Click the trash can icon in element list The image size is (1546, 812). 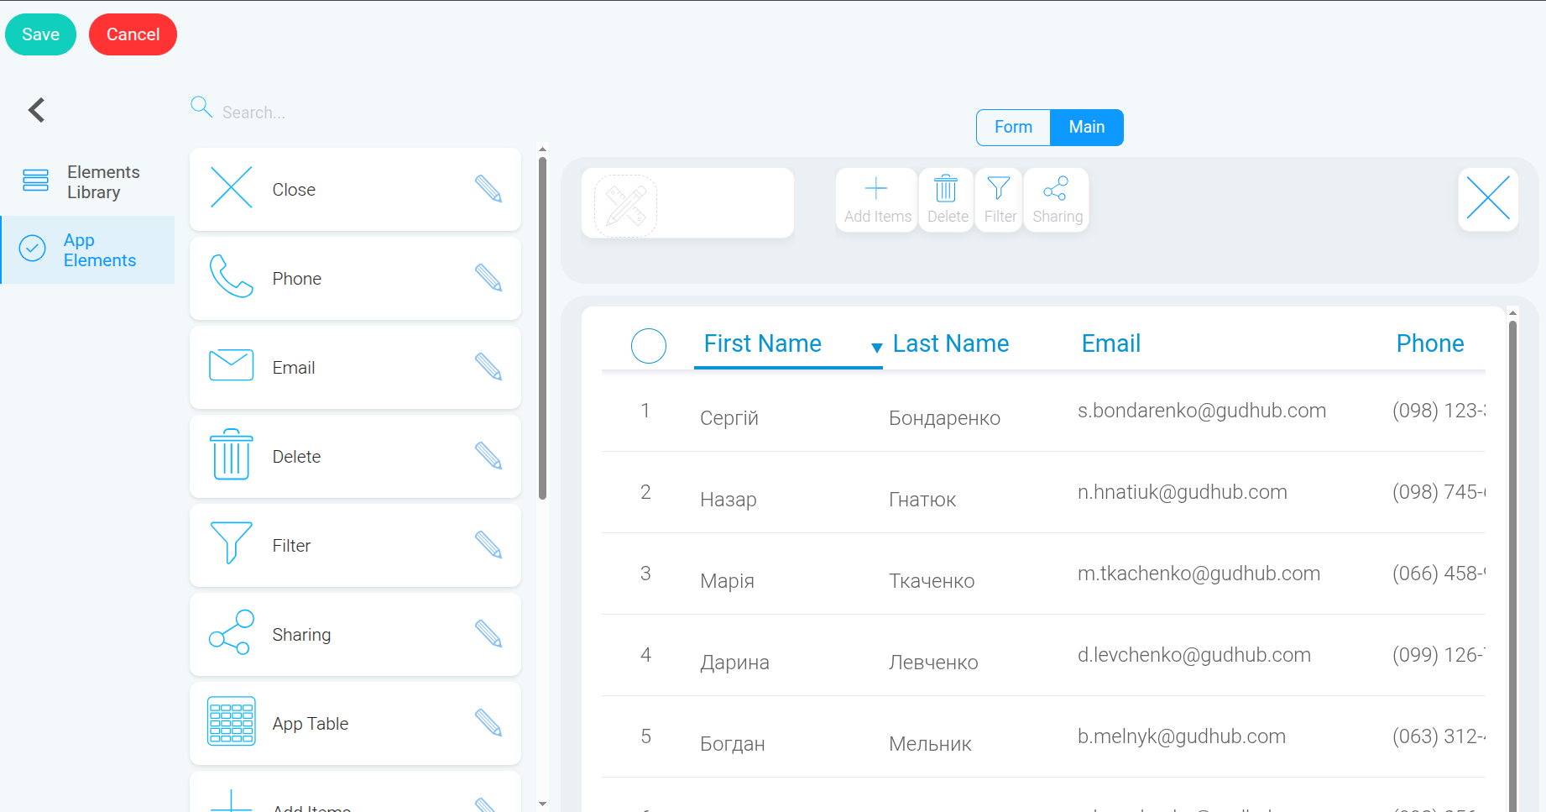(x=231, y=454)
